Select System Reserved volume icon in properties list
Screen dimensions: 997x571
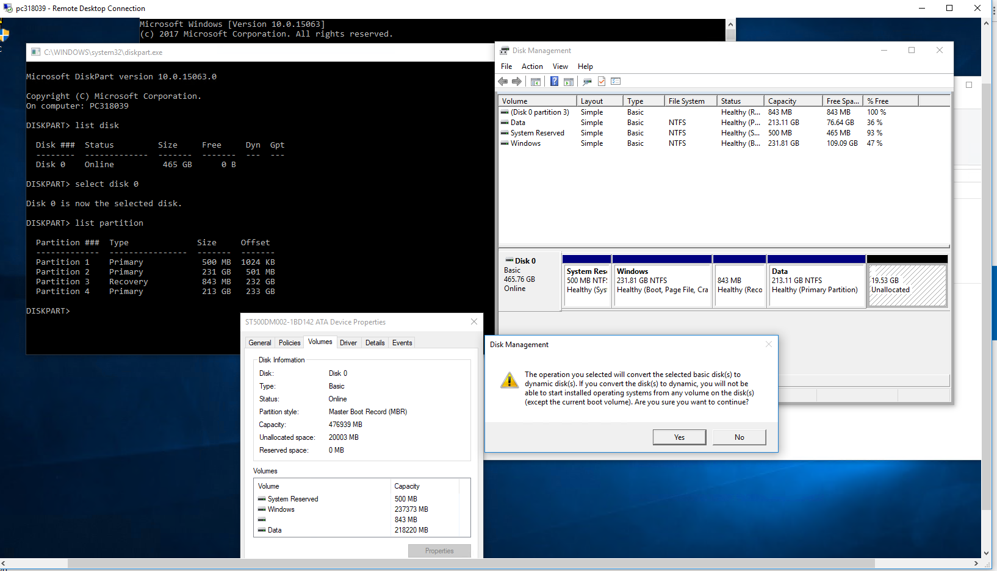pyautogui.click(x=262, y=499)
